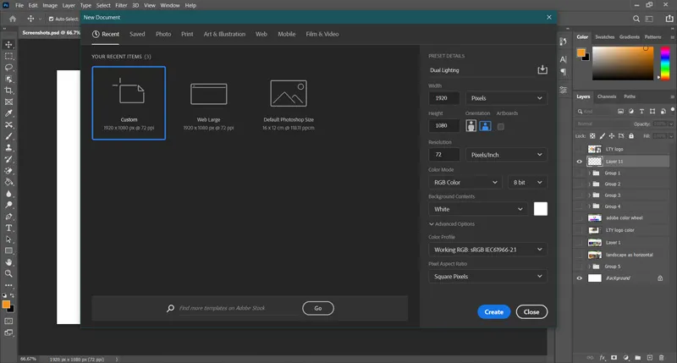This screenshot has height=363, width=677.
Task: Open the search icon at top right
Action: click(636, 19)
